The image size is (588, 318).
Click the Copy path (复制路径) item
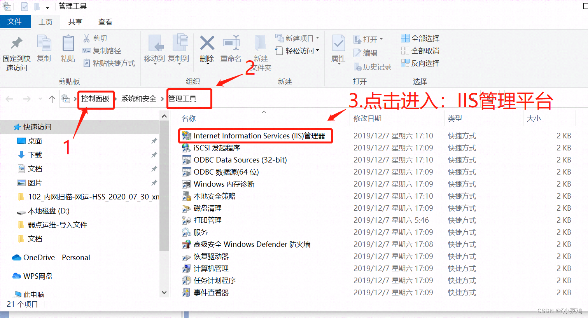(x=102, y=51)
